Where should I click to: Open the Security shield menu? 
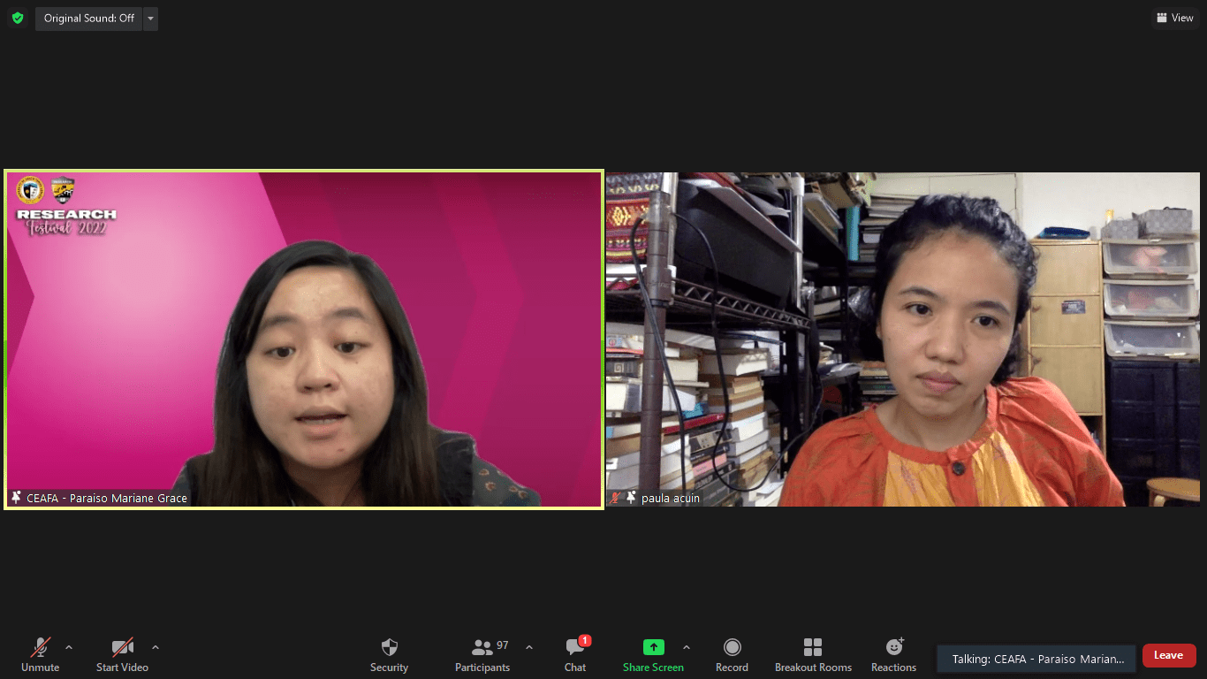(389, 654)
